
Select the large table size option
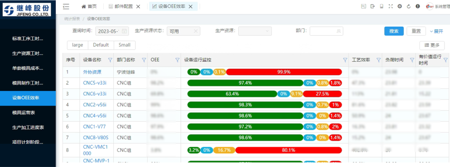tap(77, 45)
